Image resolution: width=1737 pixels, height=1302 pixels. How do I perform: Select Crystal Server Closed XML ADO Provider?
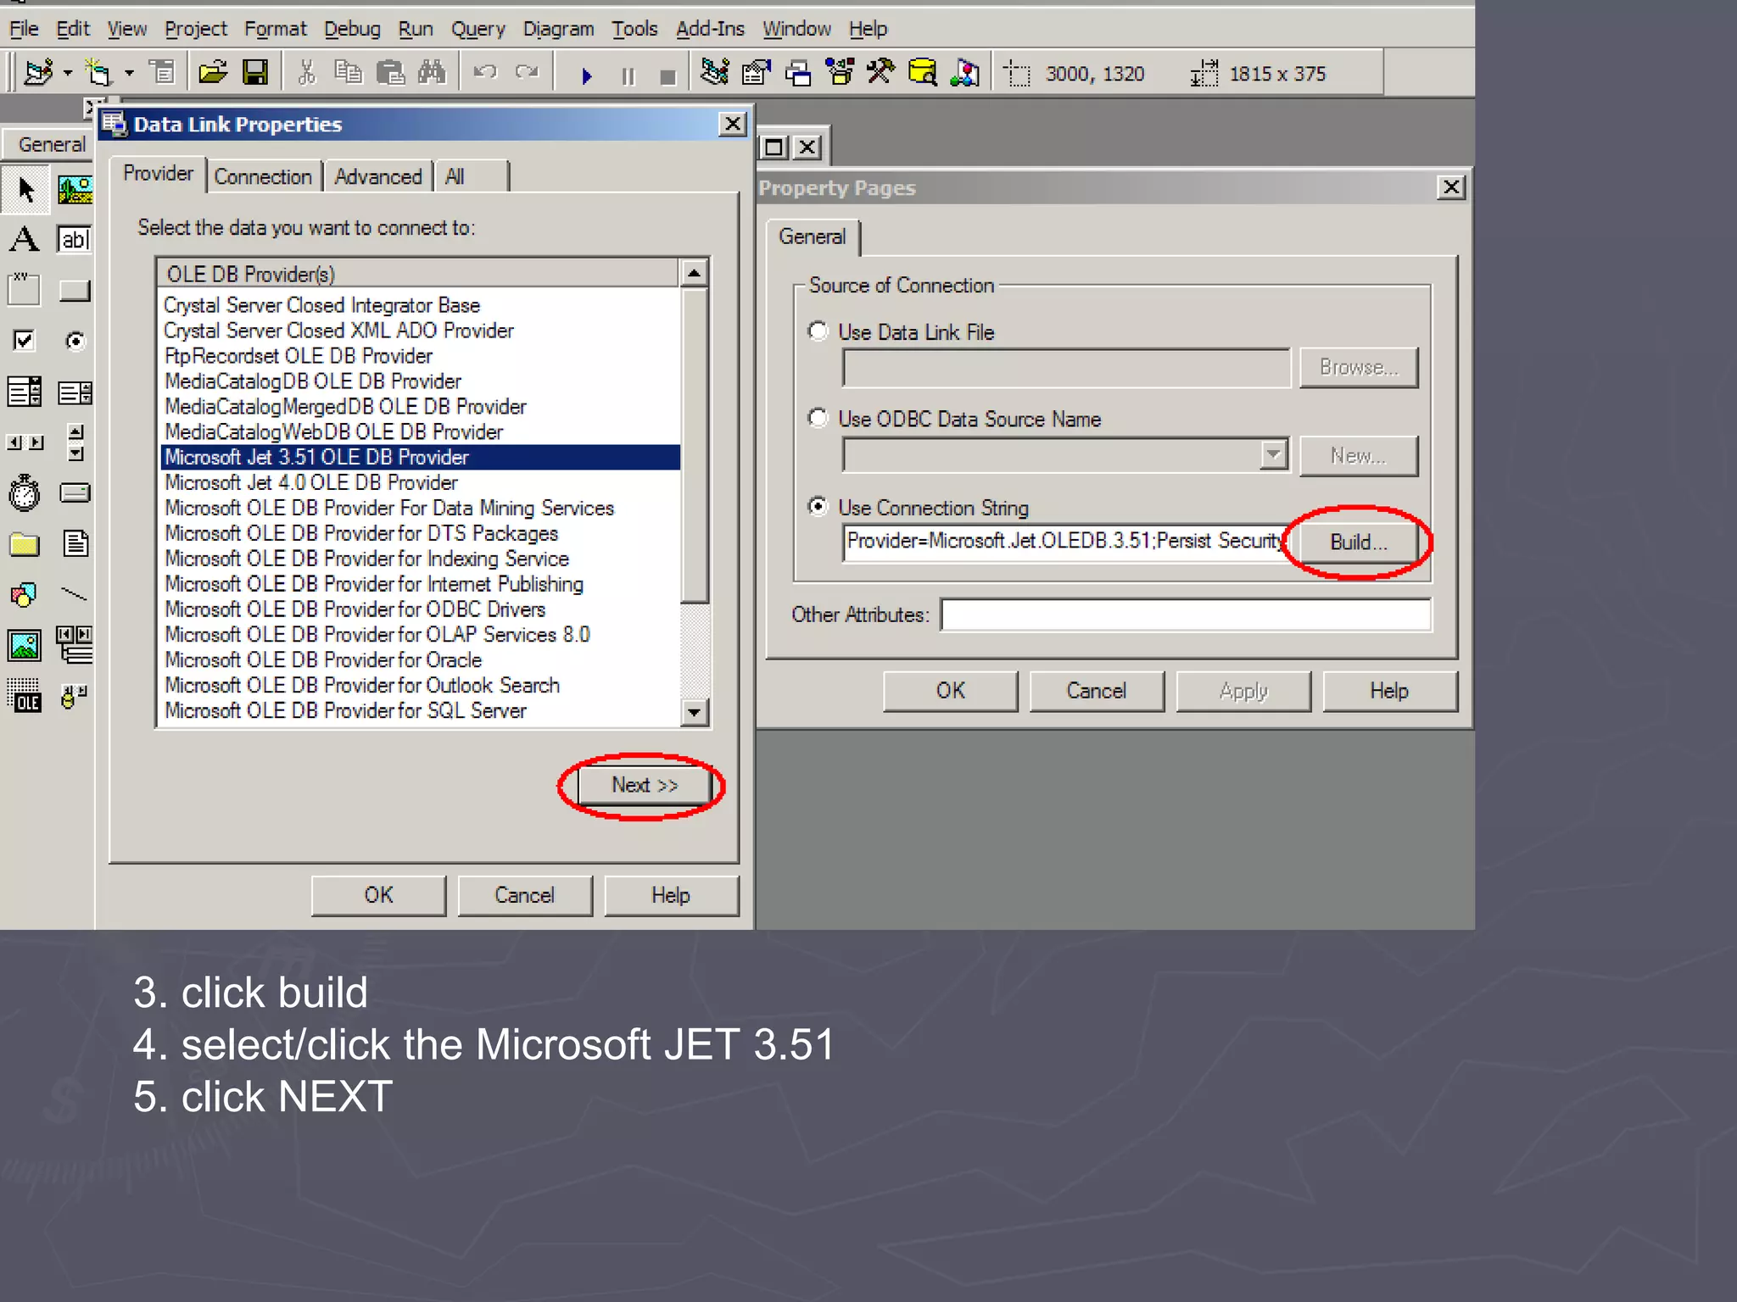[x=420, y=331]
